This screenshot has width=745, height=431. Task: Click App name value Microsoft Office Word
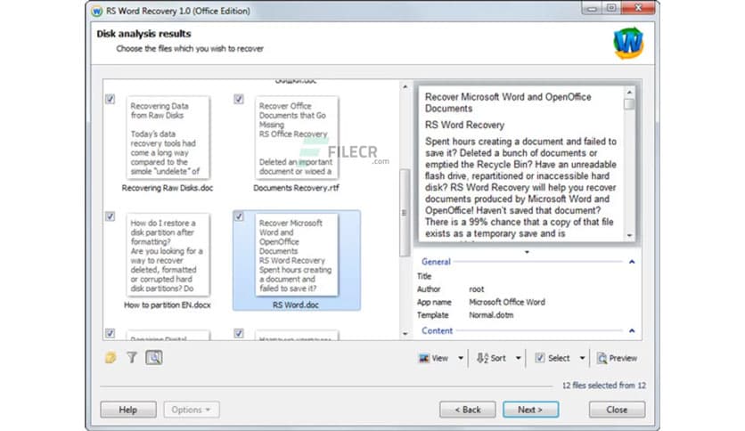click(507, 302)
